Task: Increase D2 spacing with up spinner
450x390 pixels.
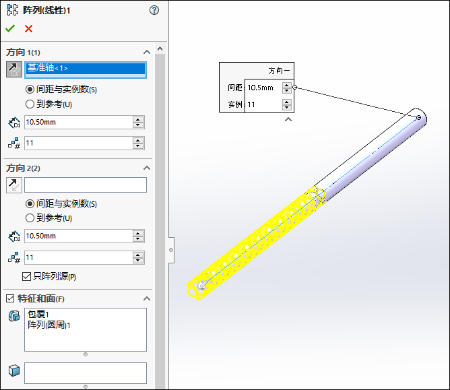Action: (x=138, y=233)
